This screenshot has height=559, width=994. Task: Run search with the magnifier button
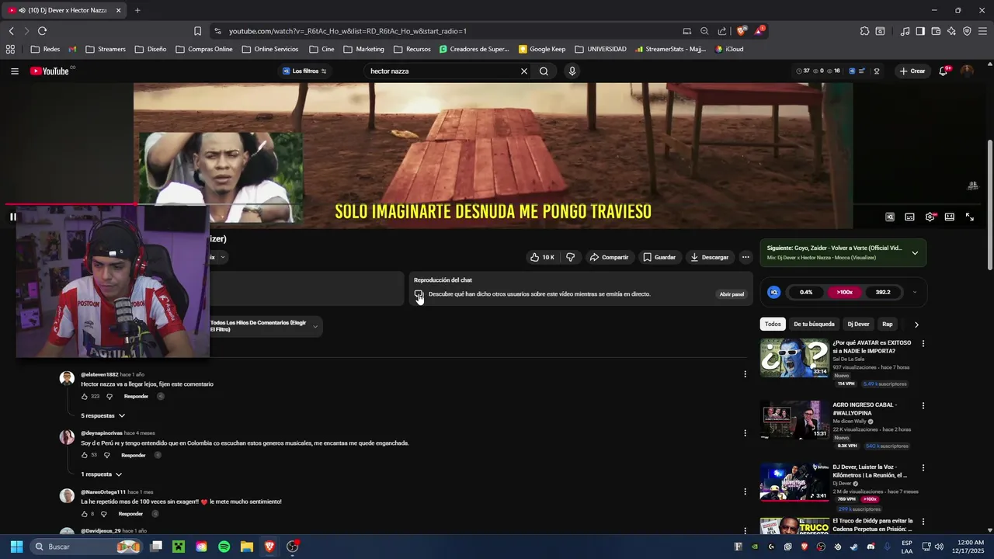(544, 71)
